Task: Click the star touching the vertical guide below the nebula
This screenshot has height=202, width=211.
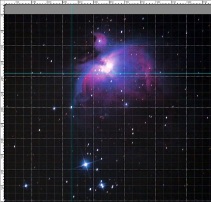Action: (x=71, y=107)
